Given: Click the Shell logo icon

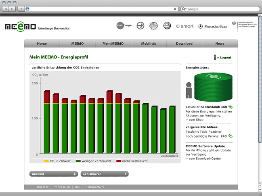Looking at the screenshot, I should coord(153,26).
